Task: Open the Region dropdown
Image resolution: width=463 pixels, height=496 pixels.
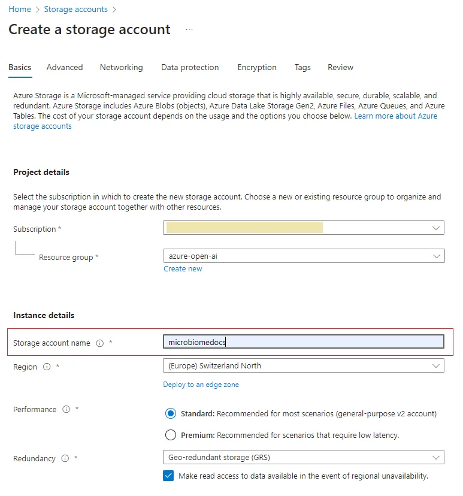Action: [304, 365]
